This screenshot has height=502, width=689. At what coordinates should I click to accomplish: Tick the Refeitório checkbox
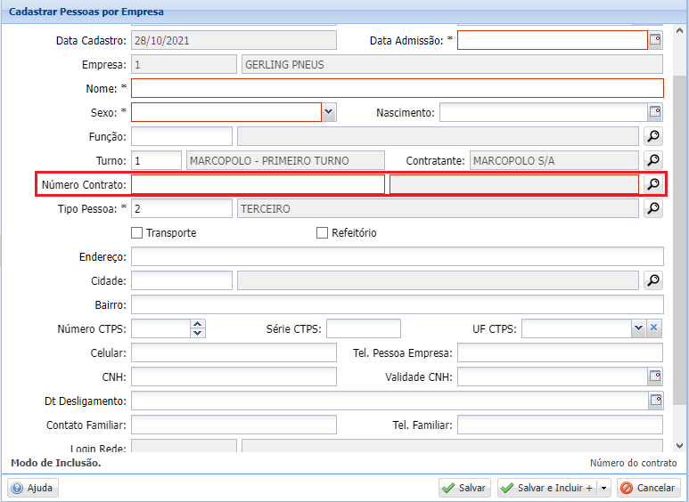click(x=322, y=232)
